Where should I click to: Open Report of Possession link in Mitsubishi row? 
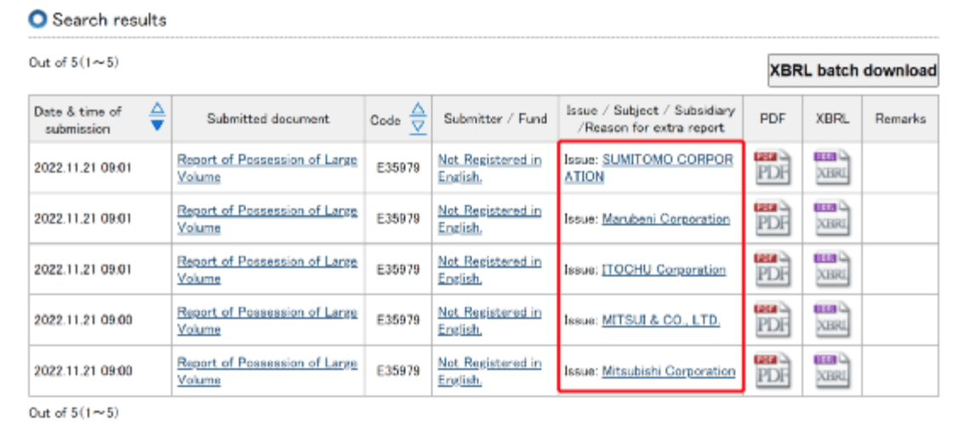click(267, 371)
